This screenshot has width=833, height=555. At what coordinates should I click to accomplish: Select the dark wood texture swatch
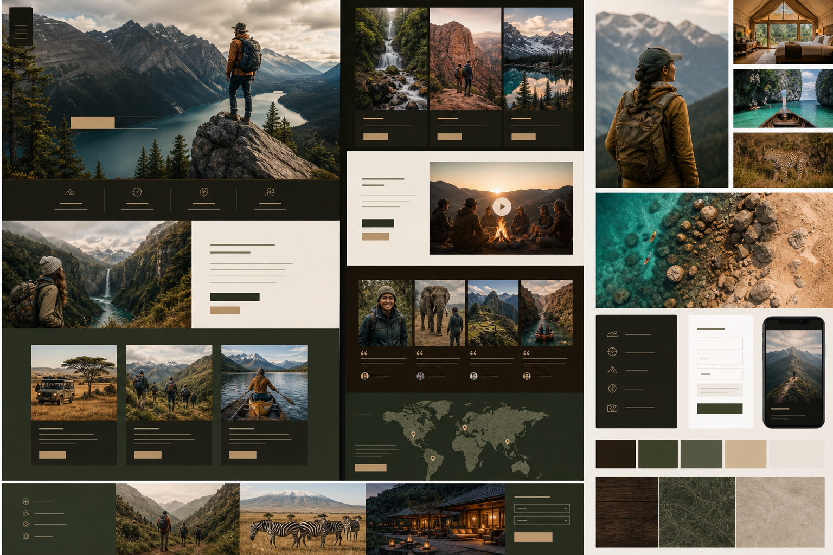(x=627, y=512)
